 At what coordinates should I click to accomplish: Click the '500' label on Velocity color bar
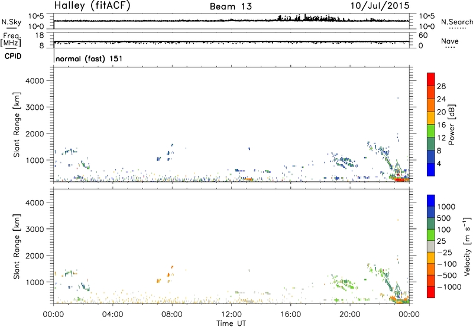point(443,218)
